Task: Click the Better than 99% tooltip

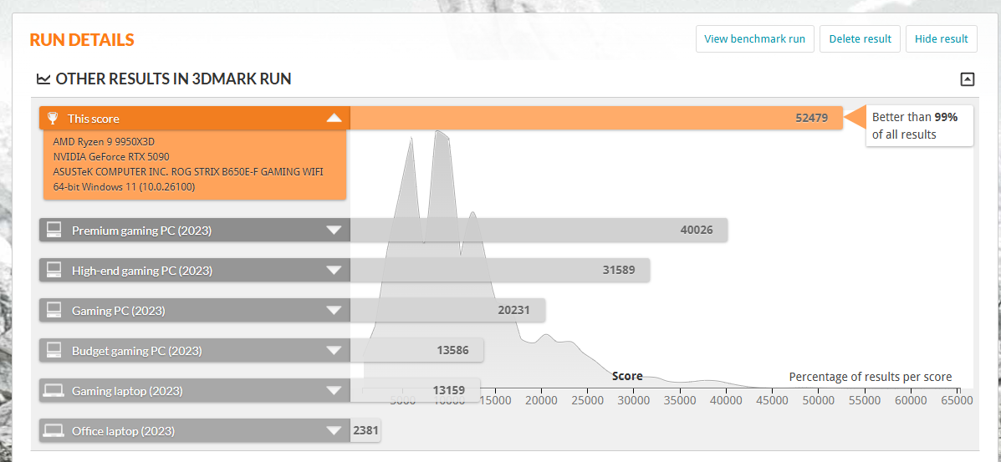Action: (x=918, y=126)
